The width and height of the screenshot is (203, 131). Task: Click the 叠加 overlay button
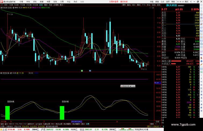(129, 5)
